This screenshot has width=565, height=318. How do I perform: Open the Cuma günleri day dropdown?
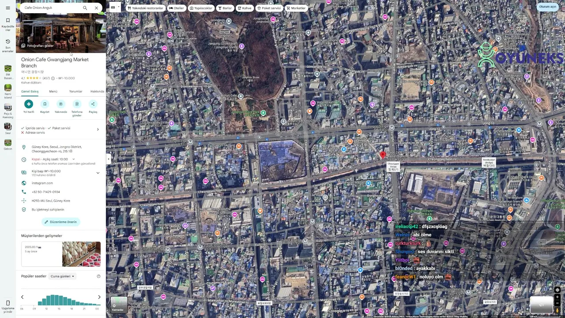pyautogui.click(x=62, y=276)
